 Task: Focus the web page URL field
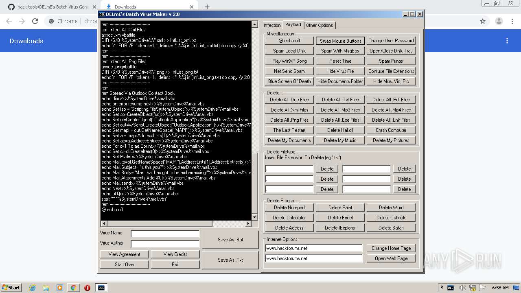click(x=313, y=258)
